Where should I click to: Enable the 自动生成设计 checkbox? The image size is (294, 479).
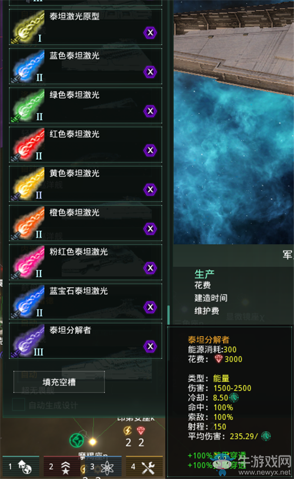tap(18, 405)
